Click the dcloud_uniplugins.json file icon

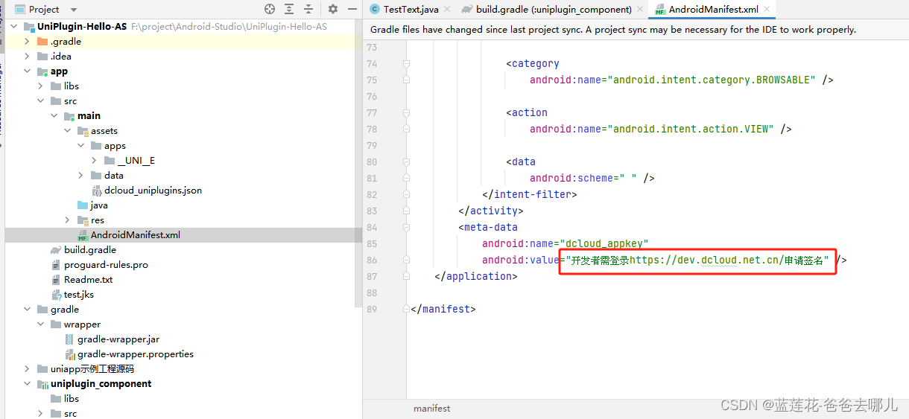[x=96, y=191]
